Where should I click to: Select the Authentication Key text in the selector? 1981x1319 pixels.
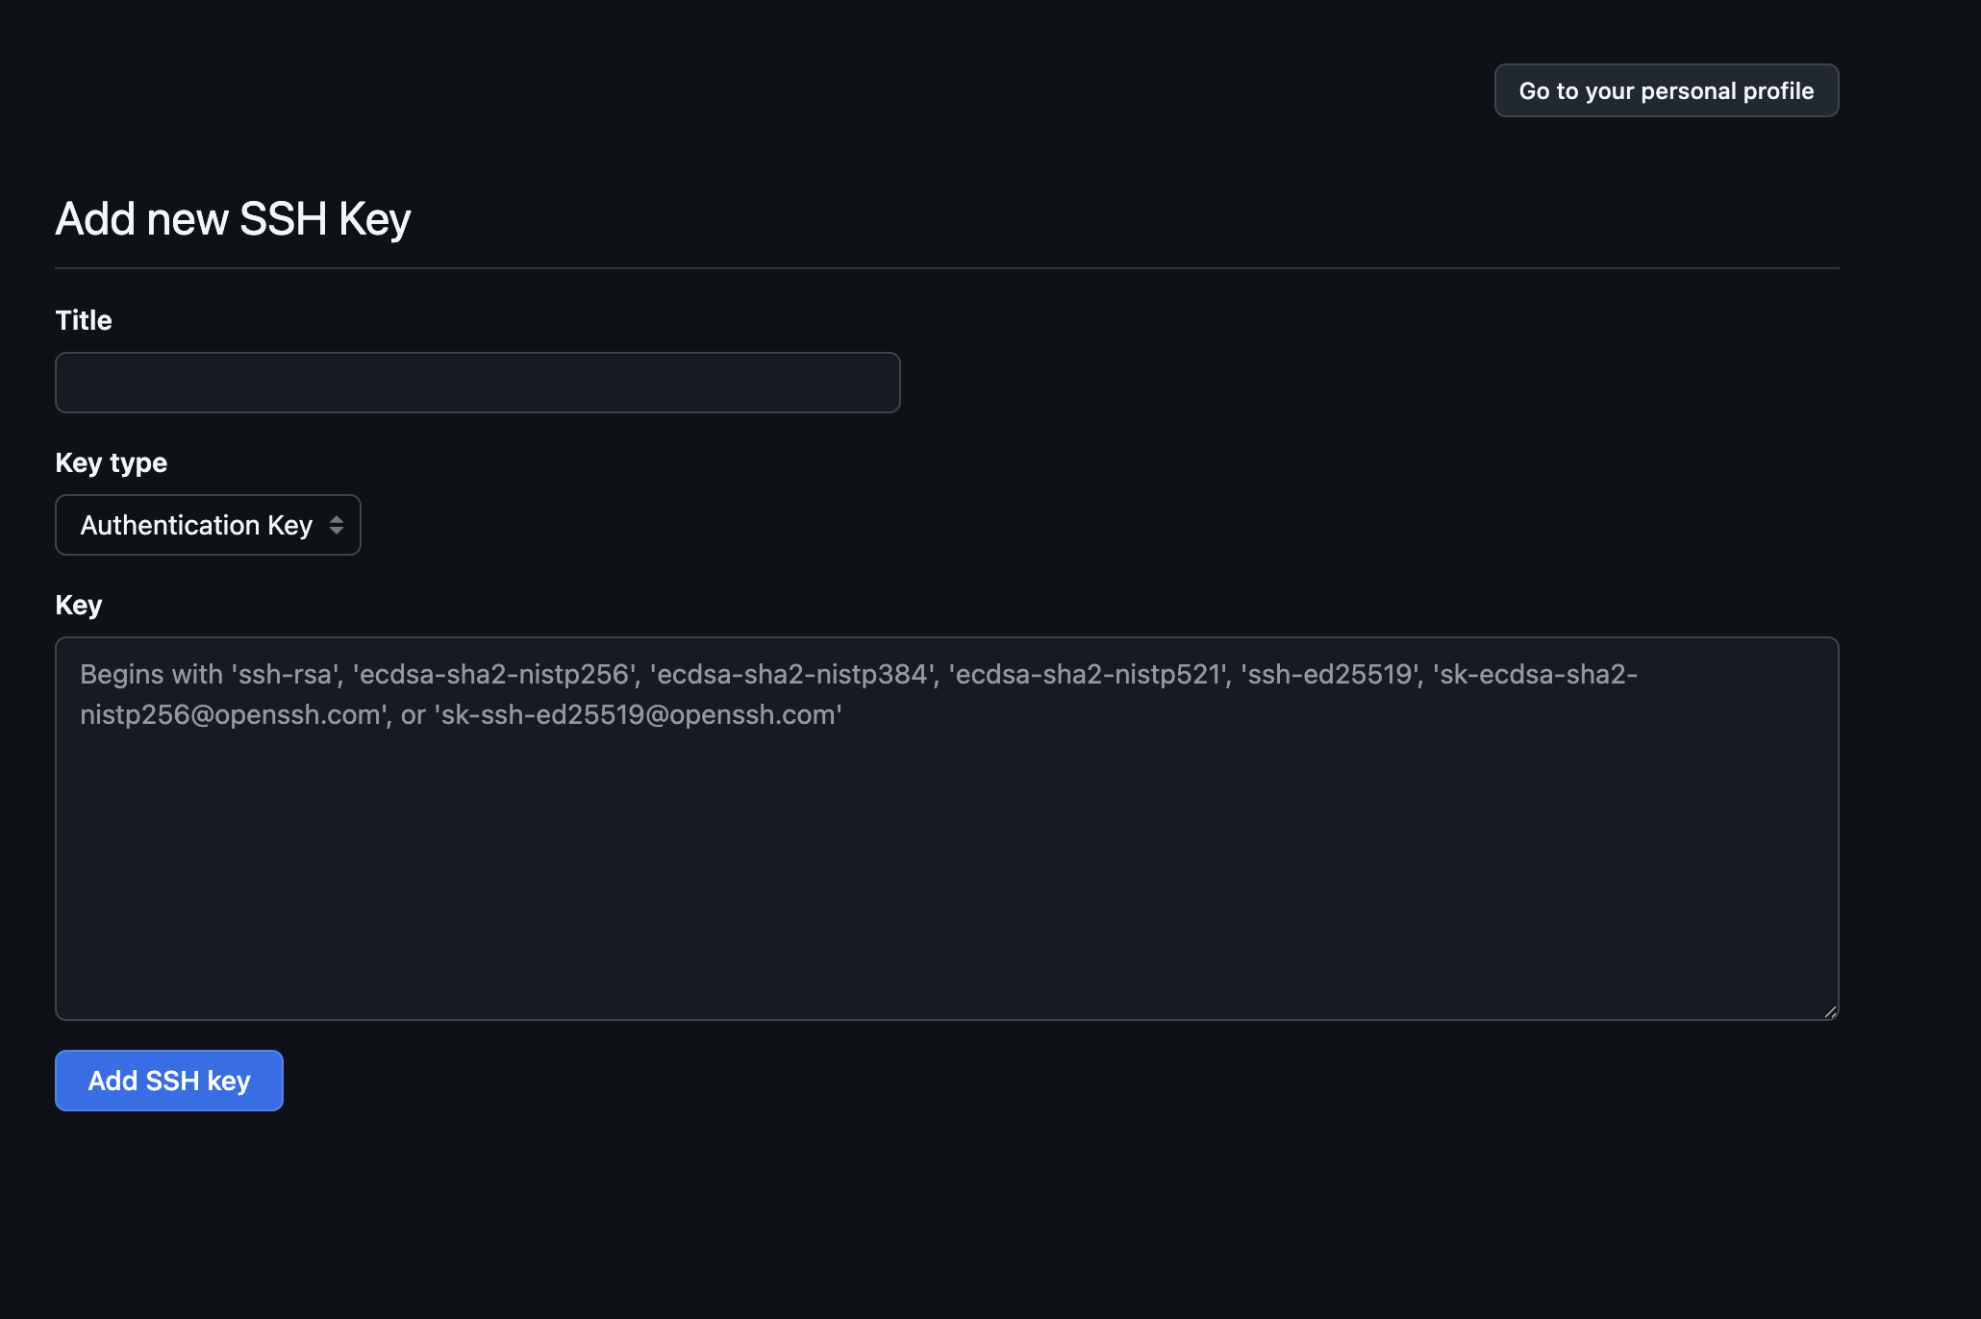point(196,525)
